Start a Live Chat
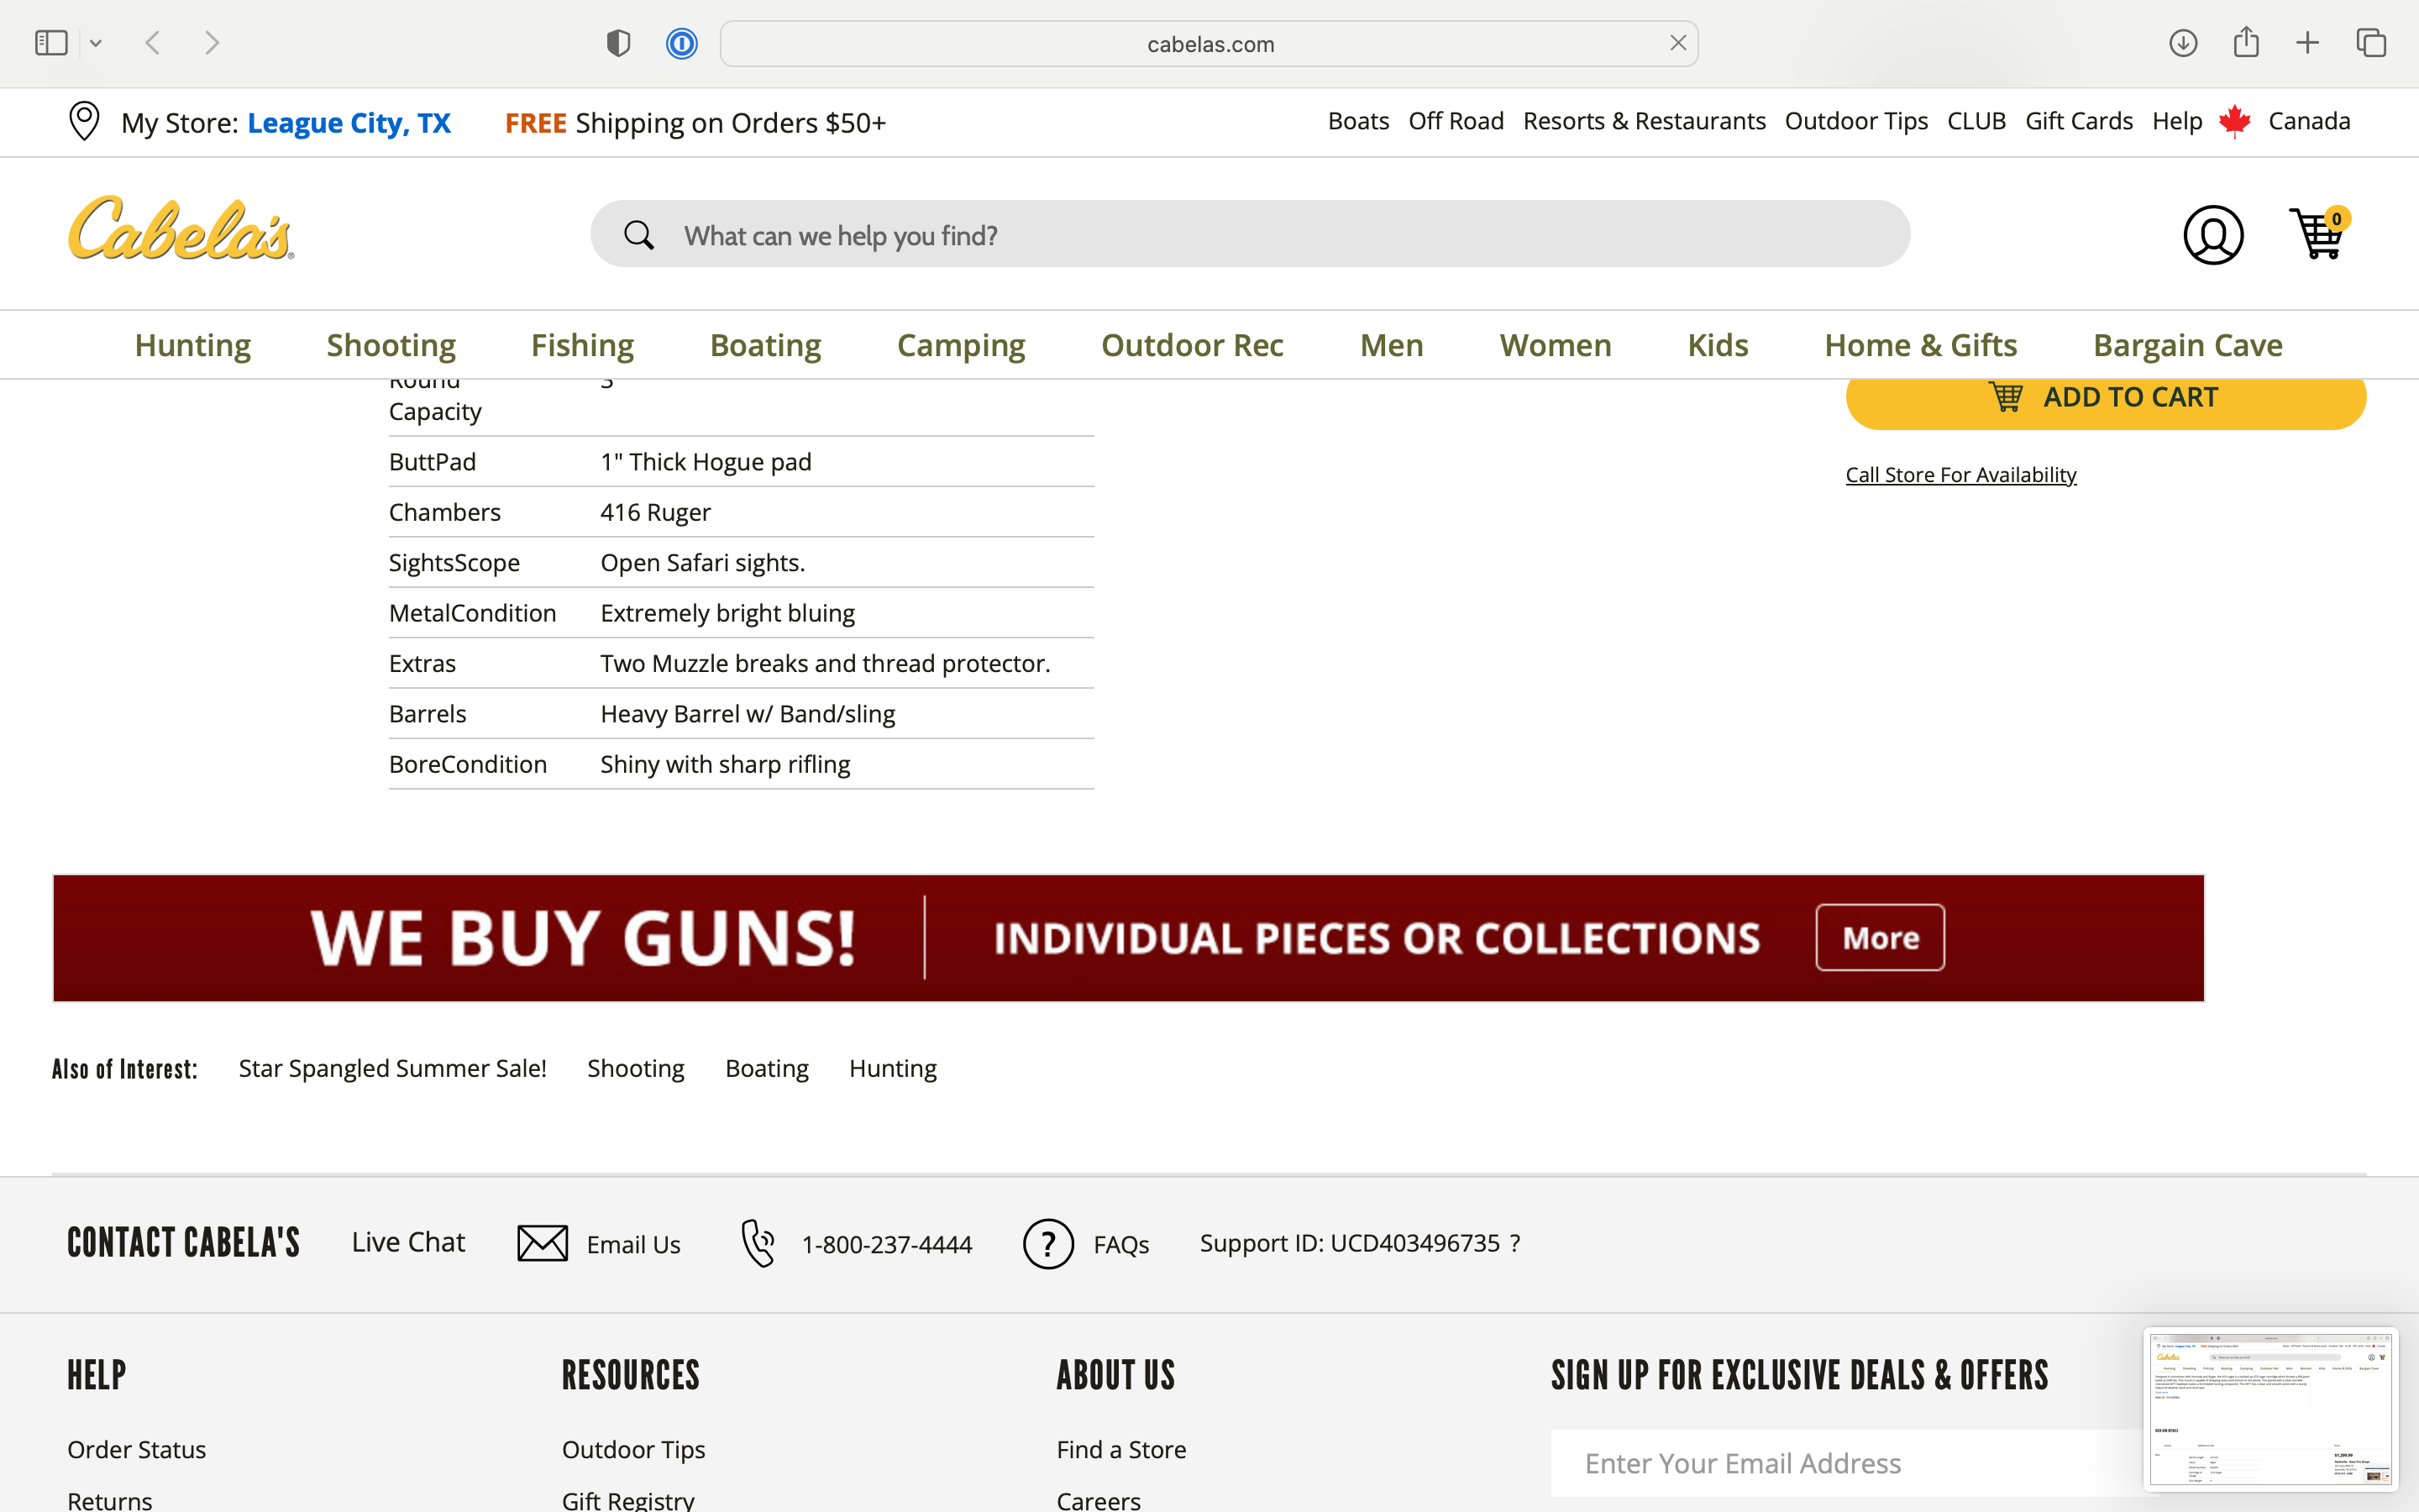 408,1242
